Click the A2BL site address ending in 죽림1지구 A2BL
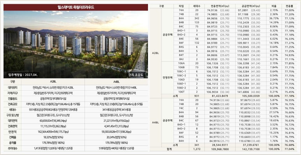Image resolution: width=301 pixels, height=155 pixels. coord(53,88)
